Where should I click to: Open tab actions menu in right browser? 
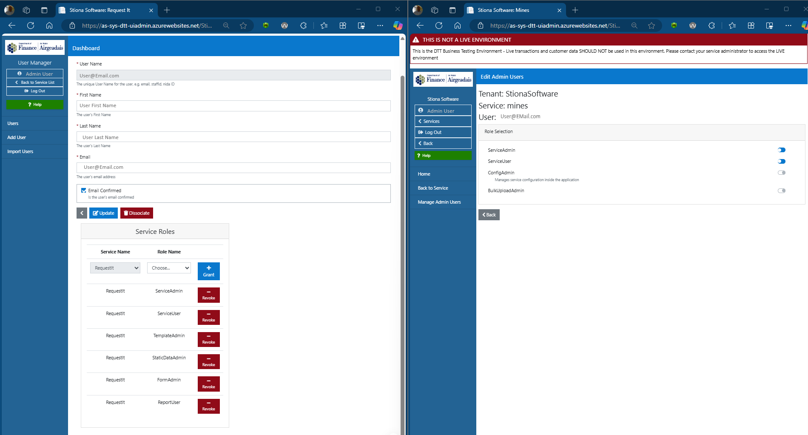point(452,10)
